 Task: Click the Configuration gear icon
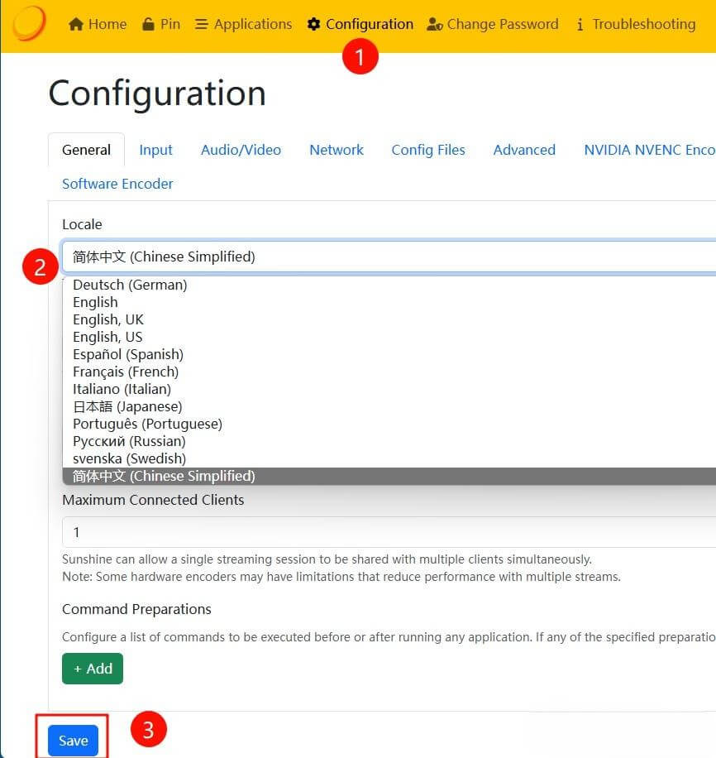[314, 24]
